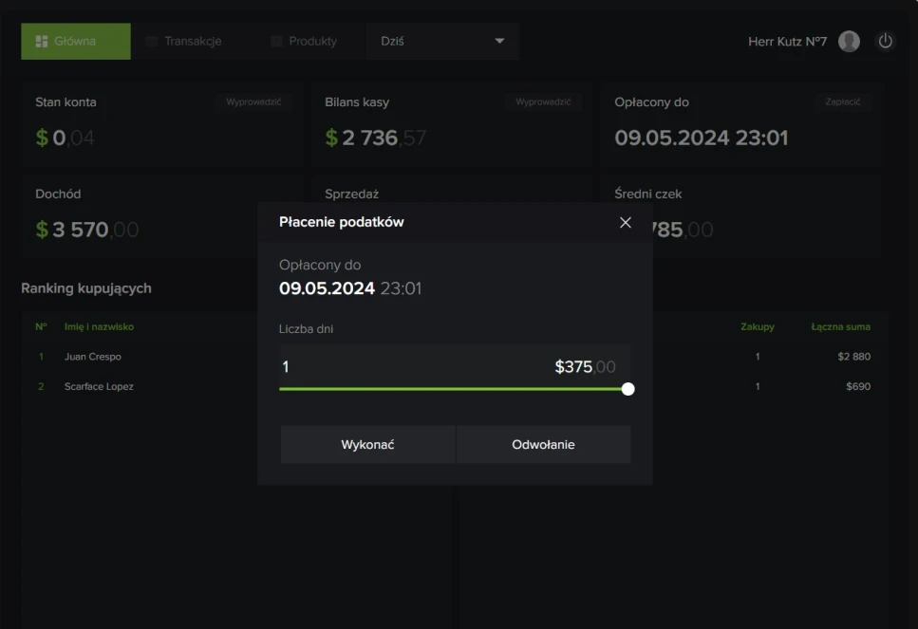Sort by the Łączna suma column header
918x629 pixels.
[840, 326]
